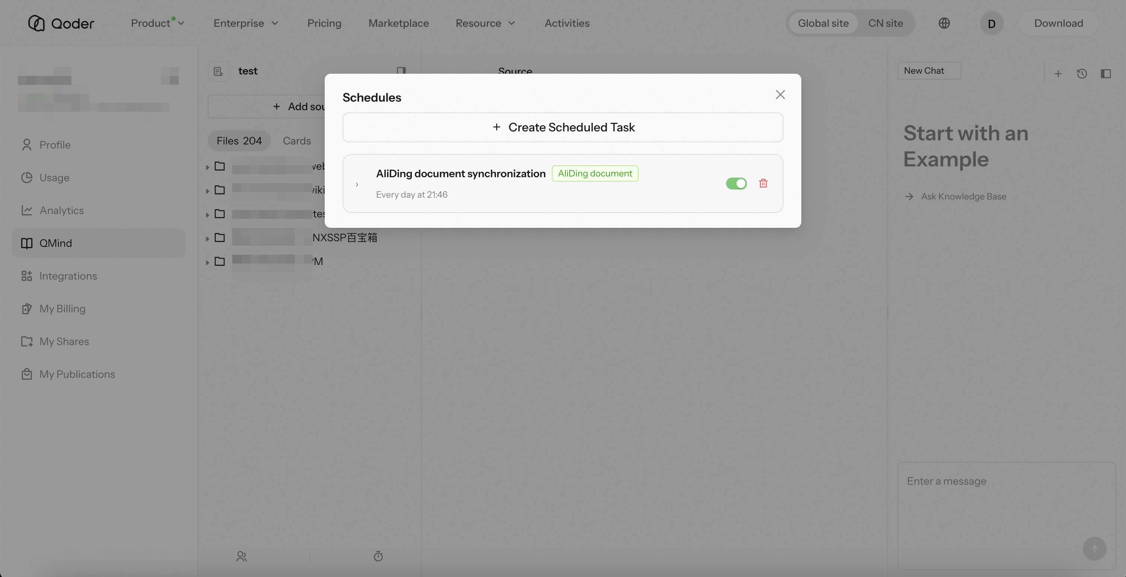
Task: Close the Schedules dialog
Action: click(780, 95)
